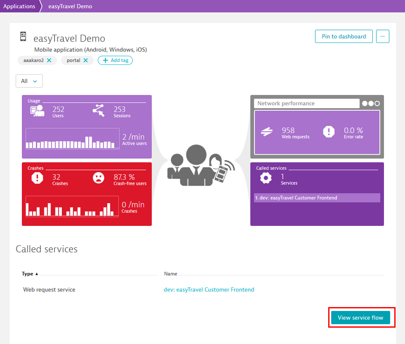Click the active users bar chart

(73, 138)
